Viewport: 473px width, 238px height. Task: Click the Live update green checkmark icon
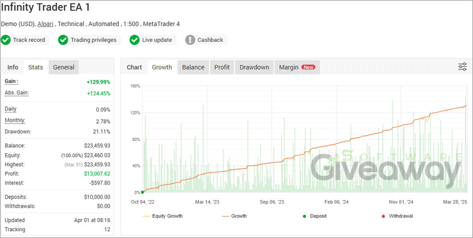pos(135,40)
